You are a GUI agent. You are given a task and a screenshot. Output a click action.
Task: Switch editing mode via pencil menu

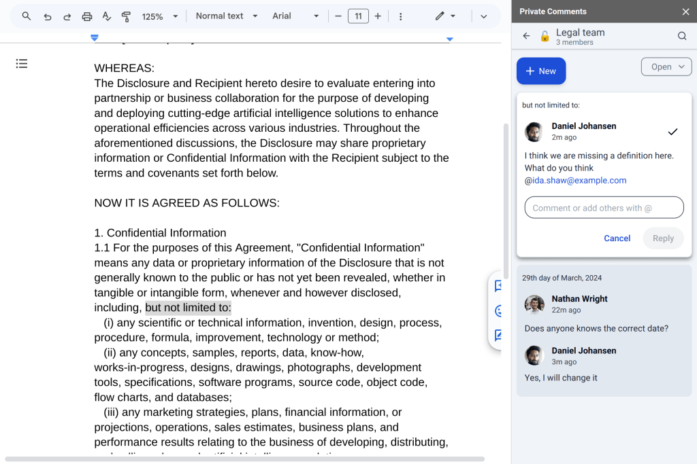pos(445,16)
